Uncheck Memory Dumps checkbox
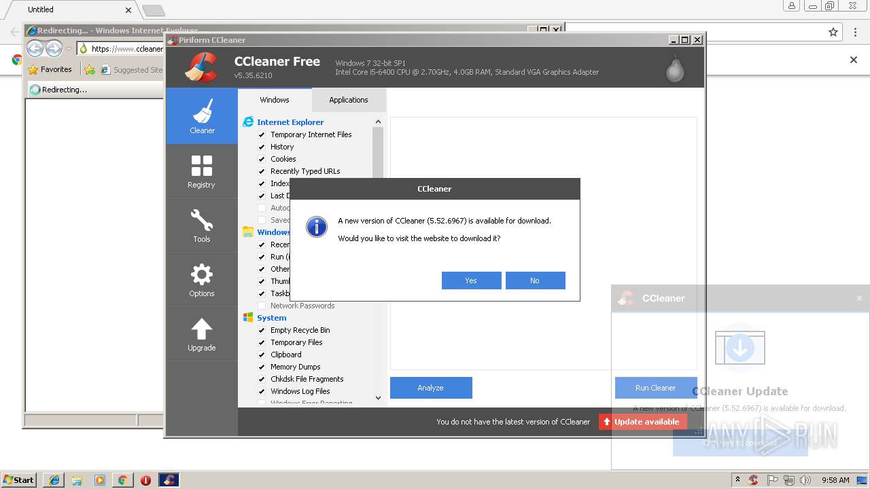This screenshot has width=870, height=489. [x=262, y=367]
